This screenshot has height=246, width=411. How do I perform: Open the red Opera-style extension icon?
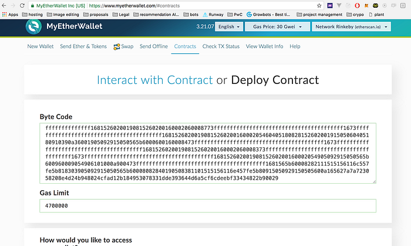(x=357, y=5)
